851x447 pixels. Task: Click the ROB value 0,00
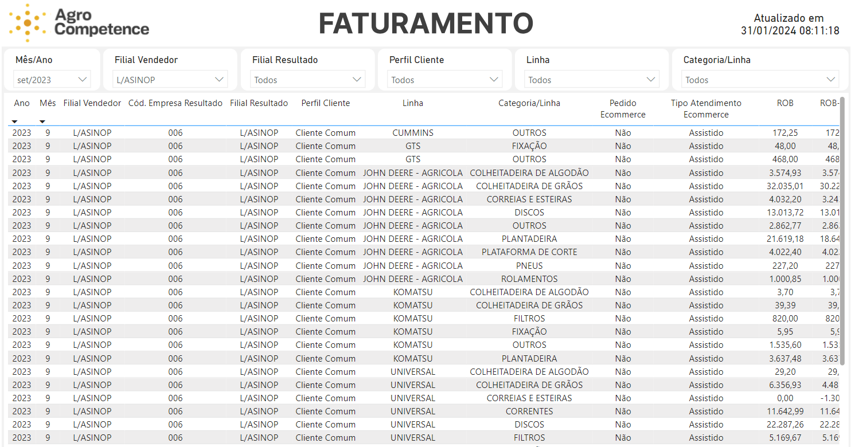click(x=785, y=398)
